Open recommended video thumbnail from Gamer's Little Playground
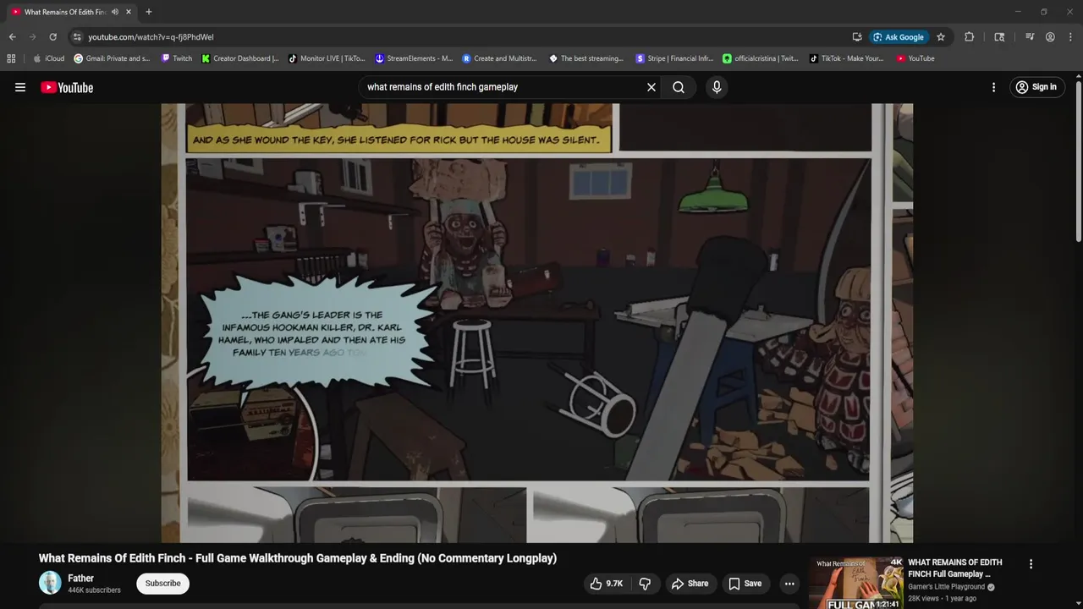 (x=855, y=583)
